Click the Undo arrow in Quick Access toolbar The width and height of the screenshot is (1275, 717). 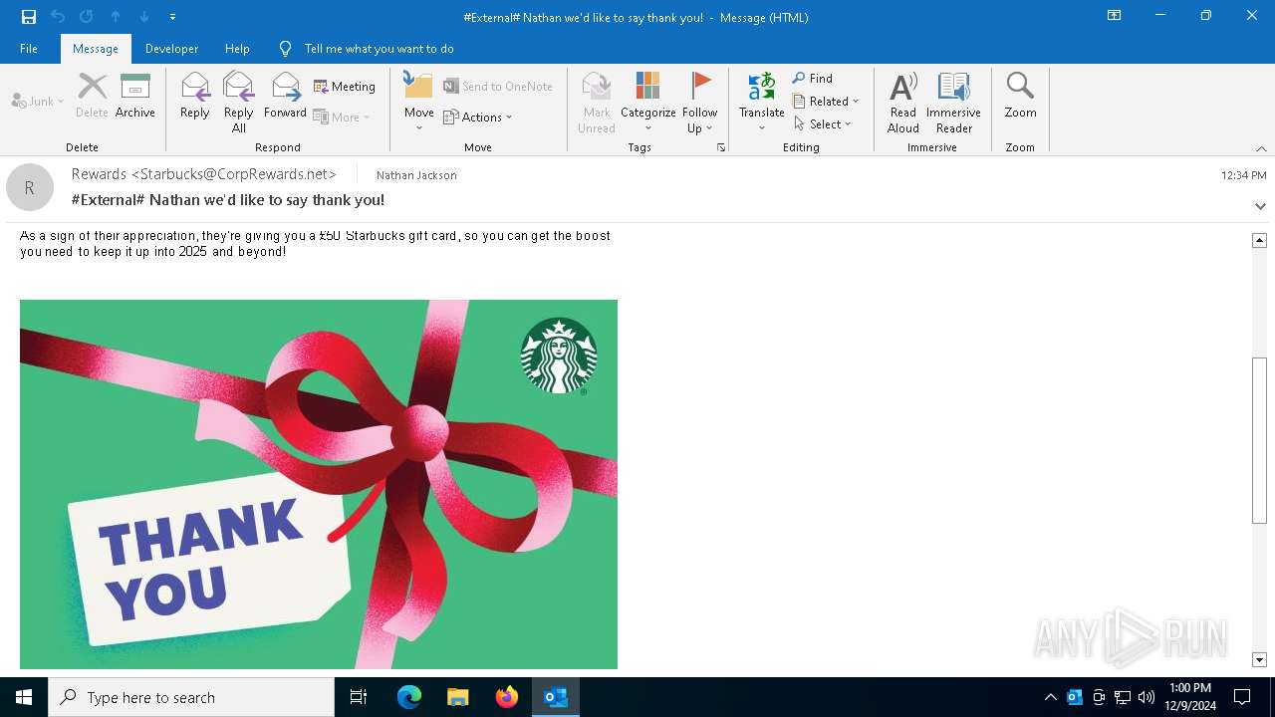(58, 17)
